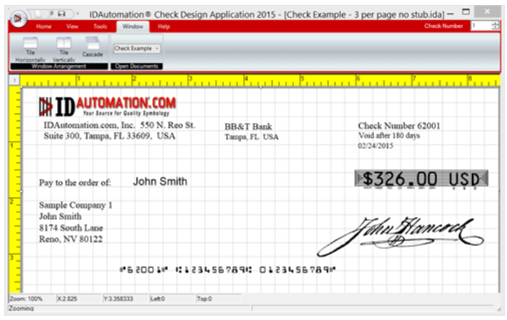This screenshot has width=507, height=320.
Task: Click inside the Check Number input field
Action: [x=481, y=26]
